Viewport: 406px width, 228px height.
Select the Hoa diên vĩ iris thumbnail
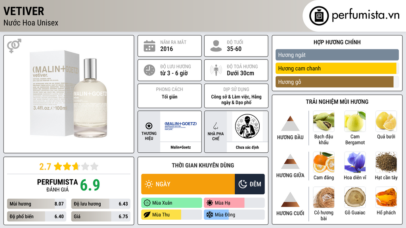355,162
